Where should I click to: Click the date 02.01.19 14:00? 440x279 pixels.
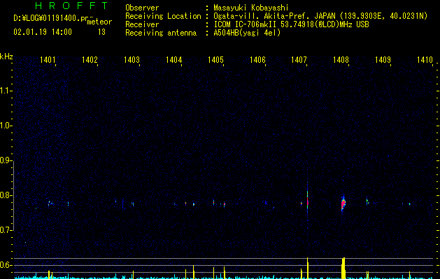[x=43, y=32]
